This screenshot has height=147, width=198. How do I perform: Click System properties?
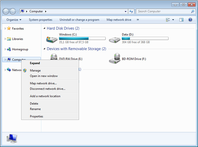click(40, 20)
